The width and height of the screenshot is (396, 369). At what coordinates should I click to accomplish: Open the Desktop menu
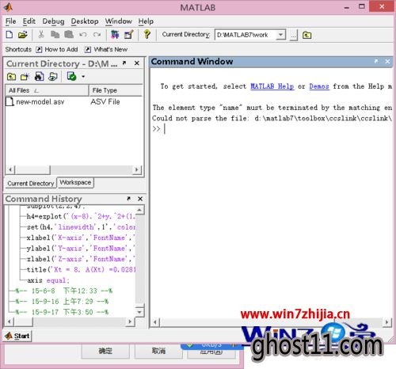point(85,21)
